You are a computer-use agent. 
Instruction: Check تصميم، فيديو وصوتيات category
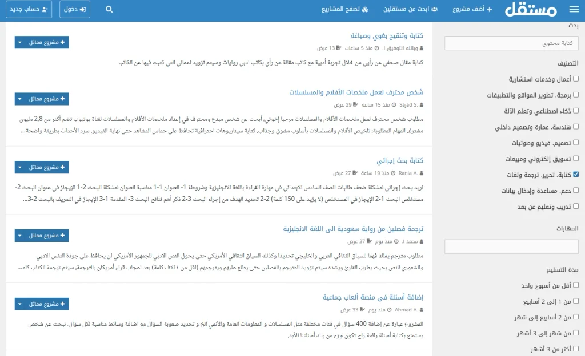point(576,142)
